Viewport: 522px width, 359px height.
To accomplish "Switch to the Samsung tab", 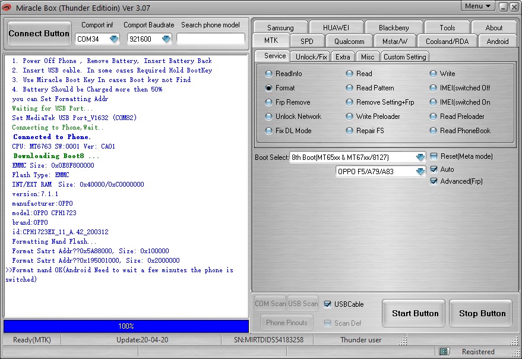I will 280,28.
